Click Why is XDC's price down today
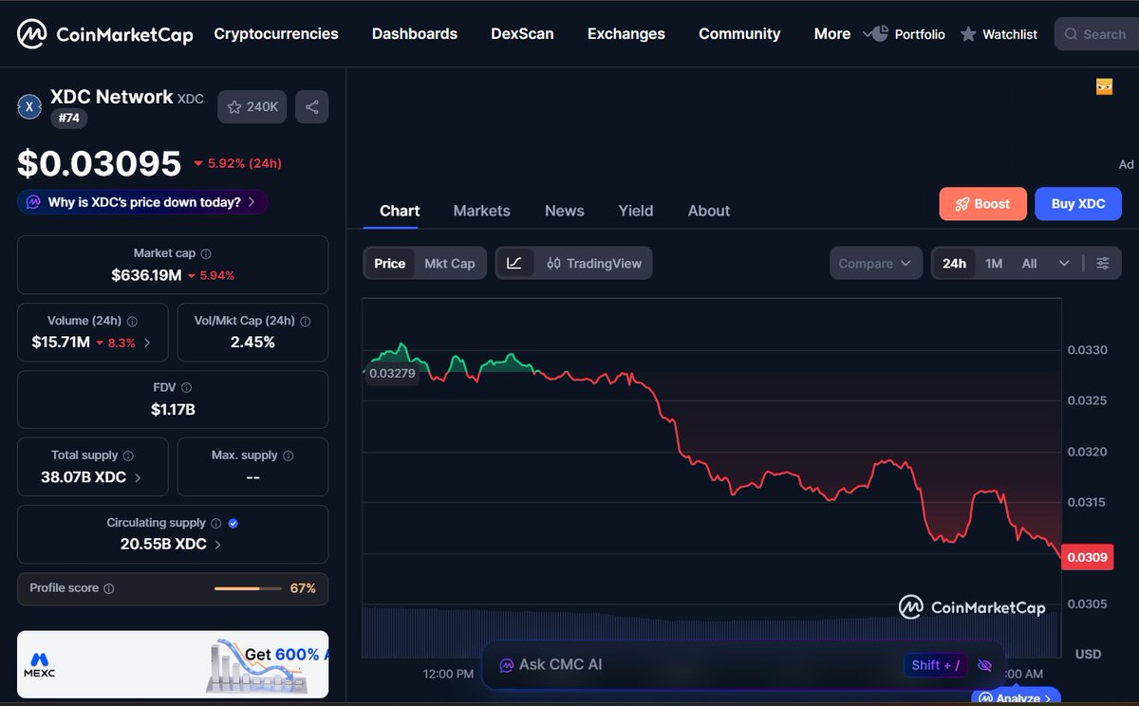 pos(142,202)
